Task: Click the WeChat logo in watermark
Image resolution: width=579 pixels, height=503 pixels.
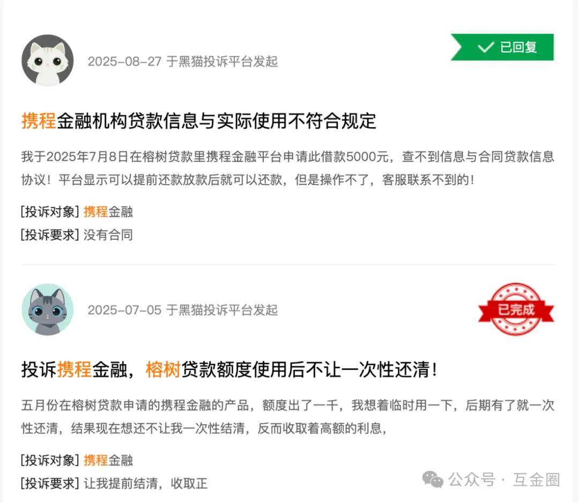Action: point(433,479)
